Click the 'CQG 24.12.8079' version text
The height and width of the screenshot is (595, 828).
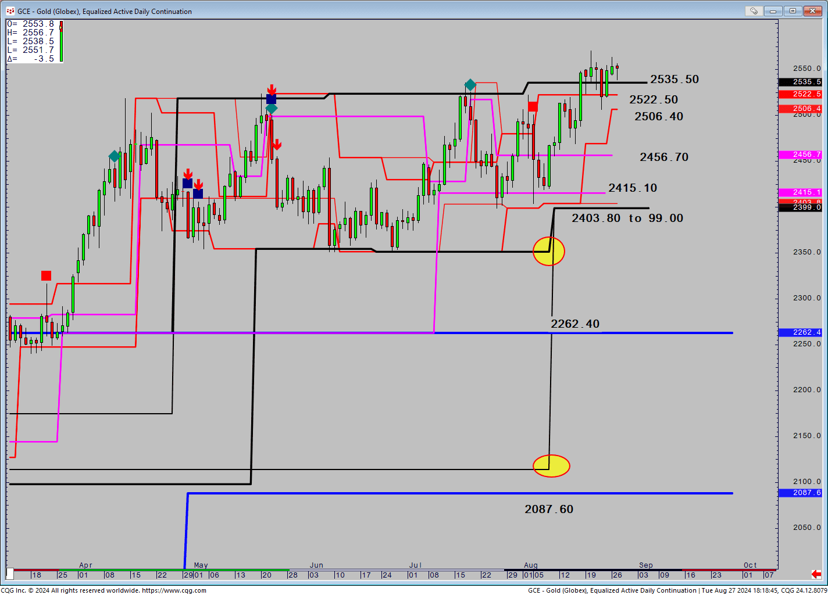point(804,590)
